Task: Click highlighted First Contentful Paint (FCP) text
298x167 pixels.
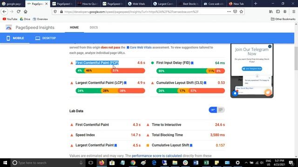Action: [97, 63]
